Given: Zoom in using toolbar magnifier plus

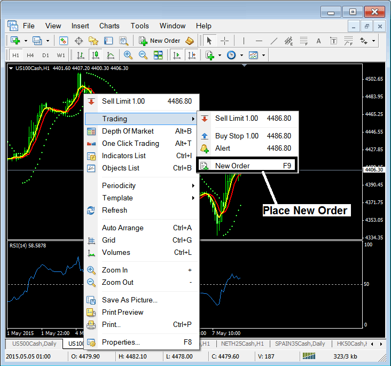Looking at the screenshot, I should click(128, 55).
